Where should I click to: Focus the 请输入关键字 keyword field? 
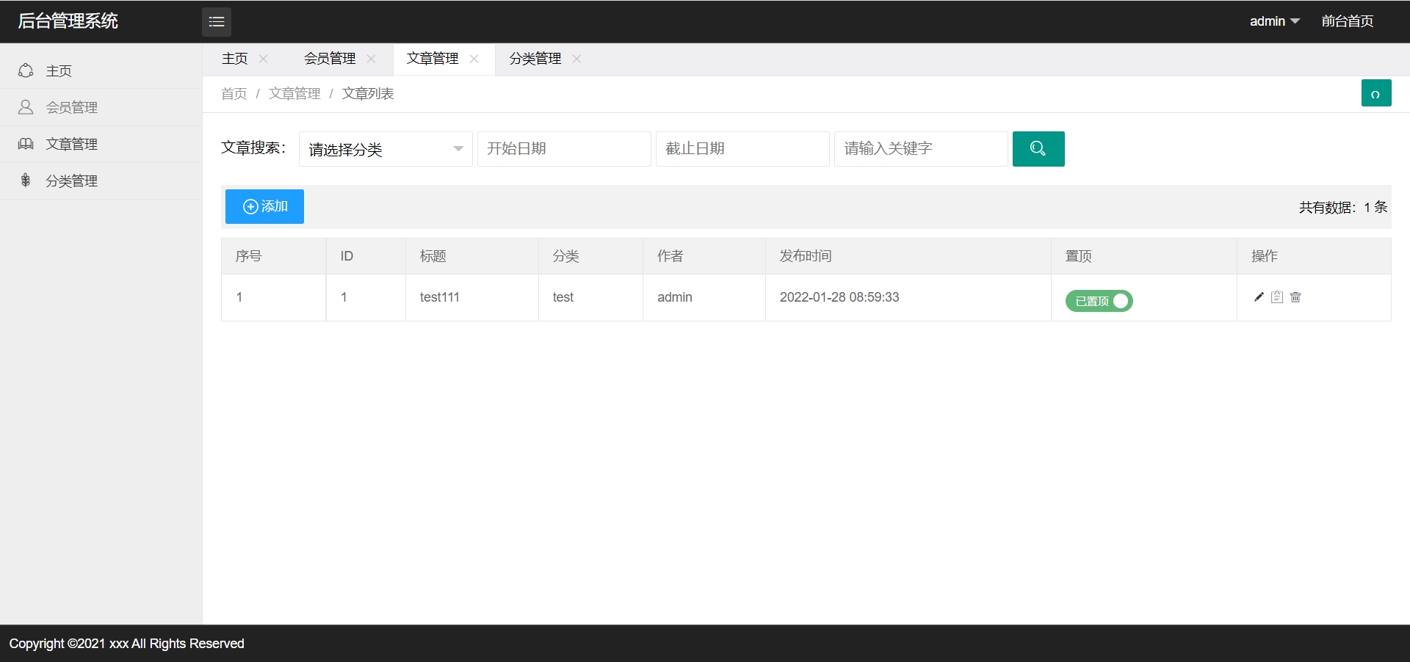click(921, 149)
